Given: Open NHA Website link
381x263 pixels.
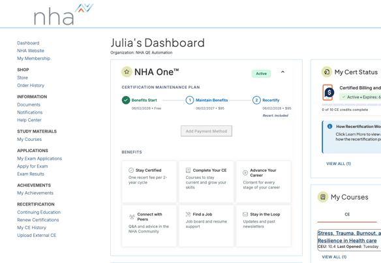Looking at the screenshot, I should pyautogui.click(x=31, y=51).
